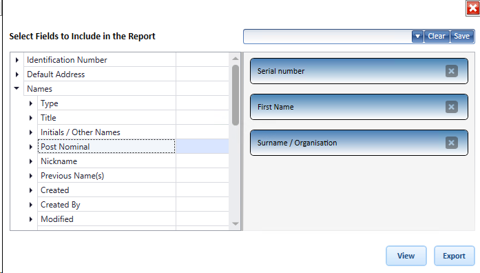The width and height of the screenshot is (480, 273).
Task: Remove the First Name field
Action: click(x=451, y=107)
